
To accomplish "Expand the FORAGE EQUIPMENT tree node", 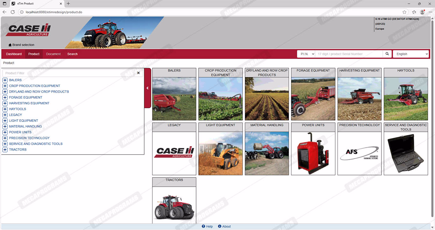I will (x=5, y=97).
